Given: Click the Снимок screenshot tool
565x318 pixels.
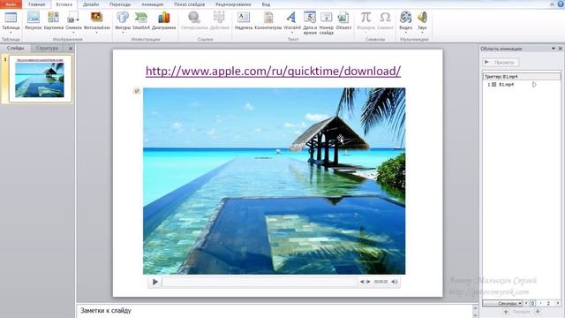Looking at the screenshot, I should pos(73,18).
